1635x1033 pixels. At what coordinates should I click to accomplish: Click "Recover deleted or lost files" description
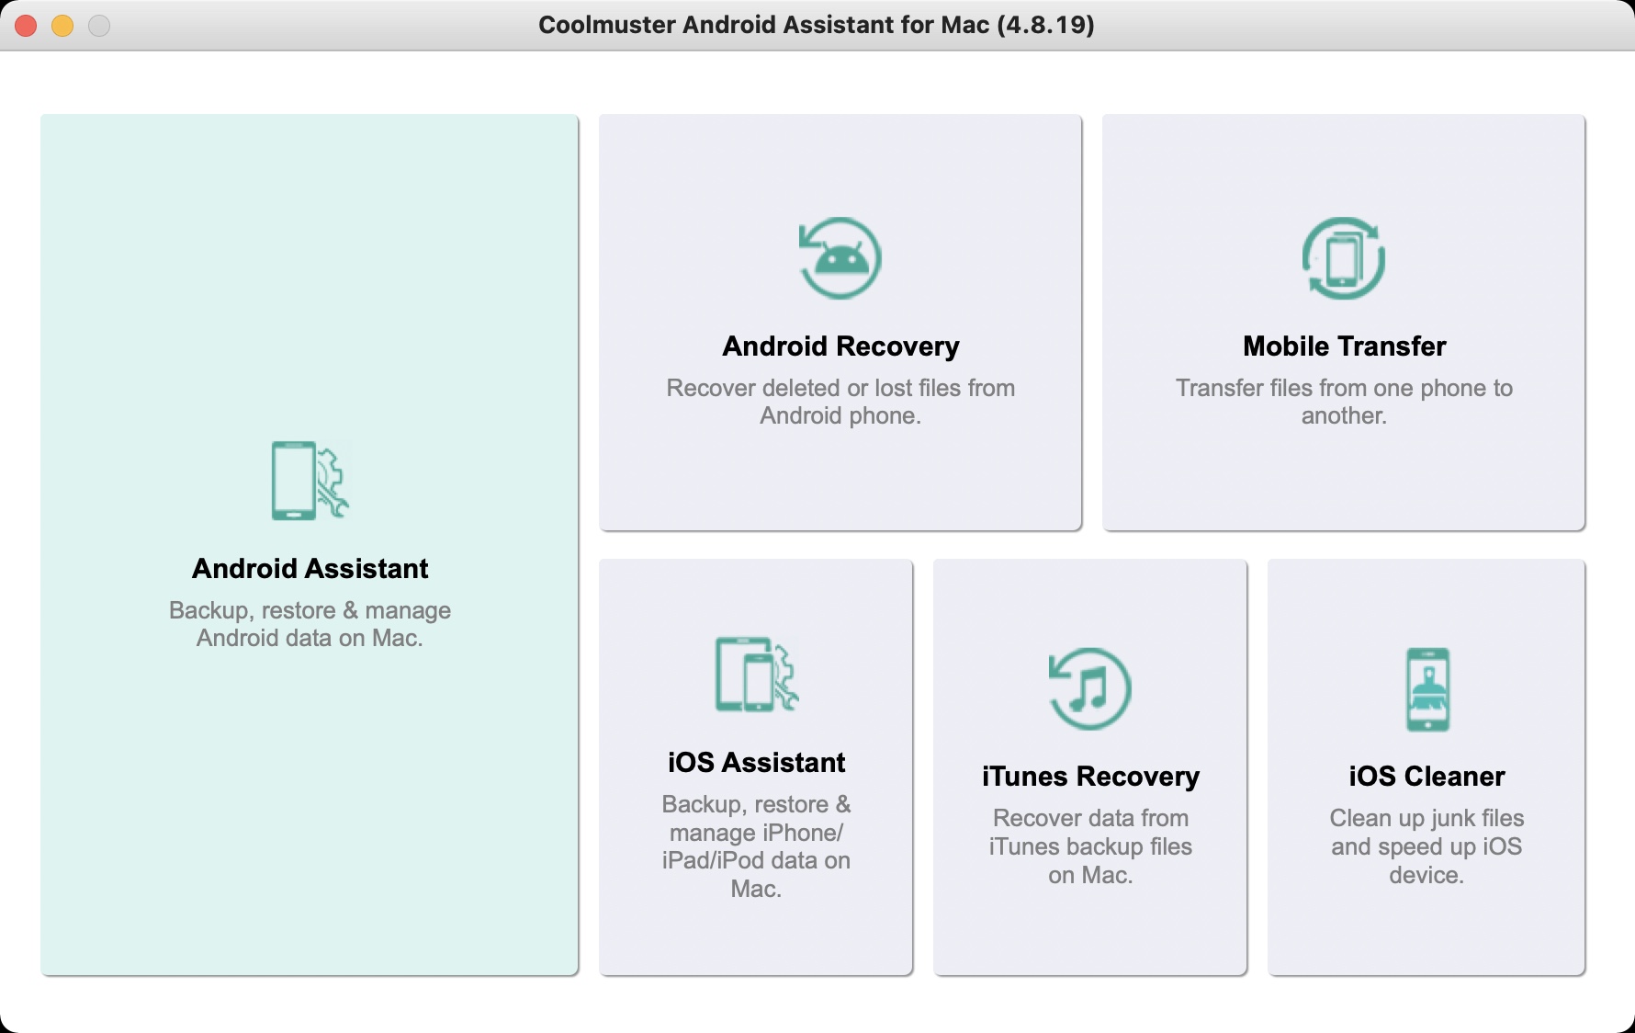coord(840,402)
